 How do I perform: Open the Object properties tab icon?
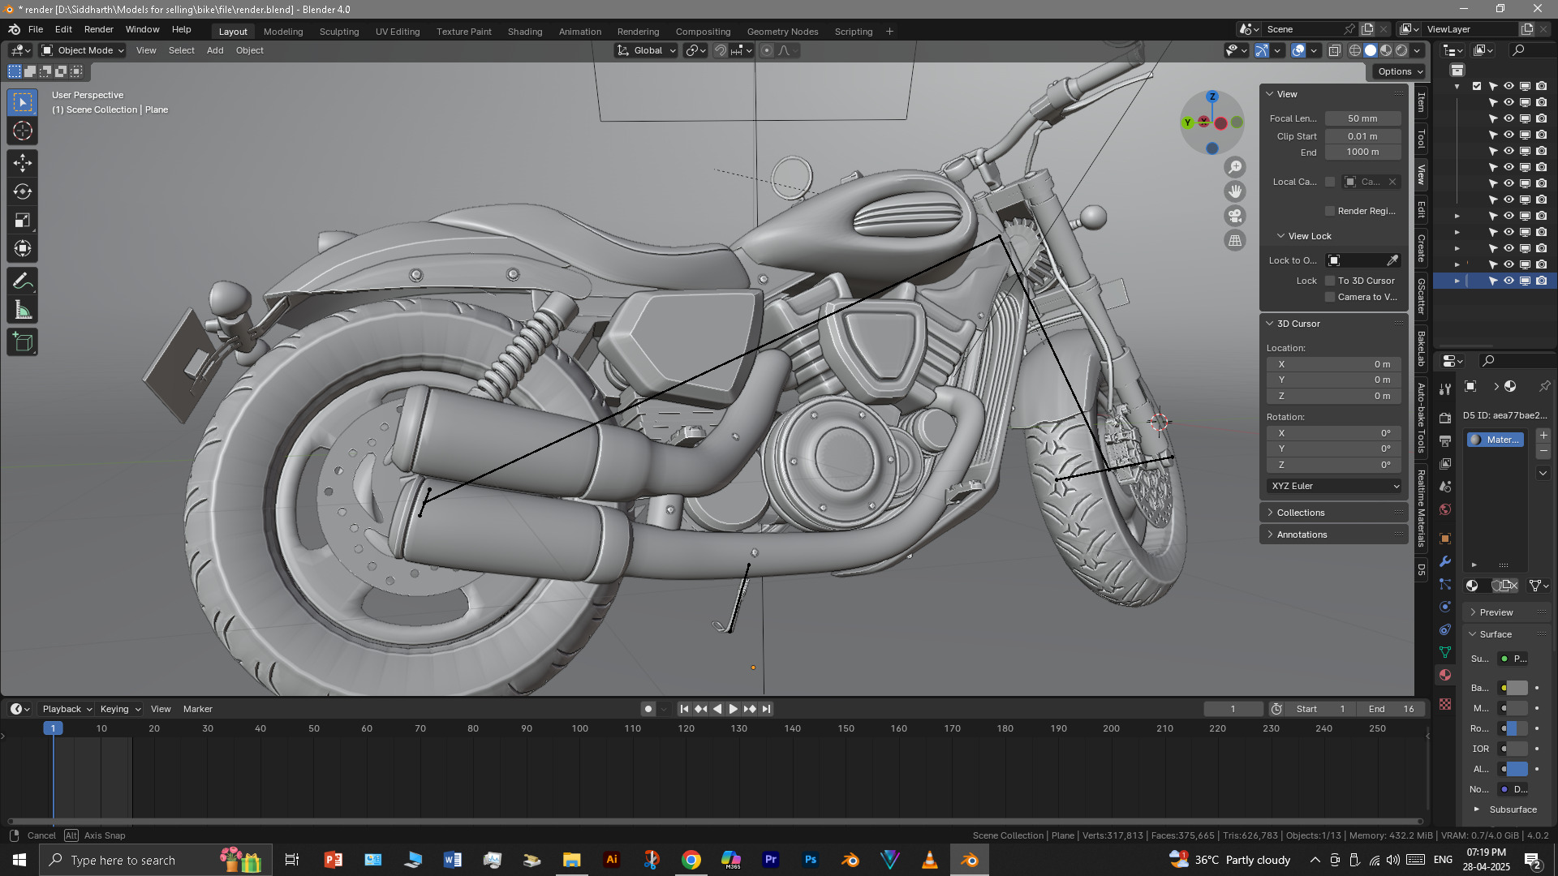point(1445,539)
